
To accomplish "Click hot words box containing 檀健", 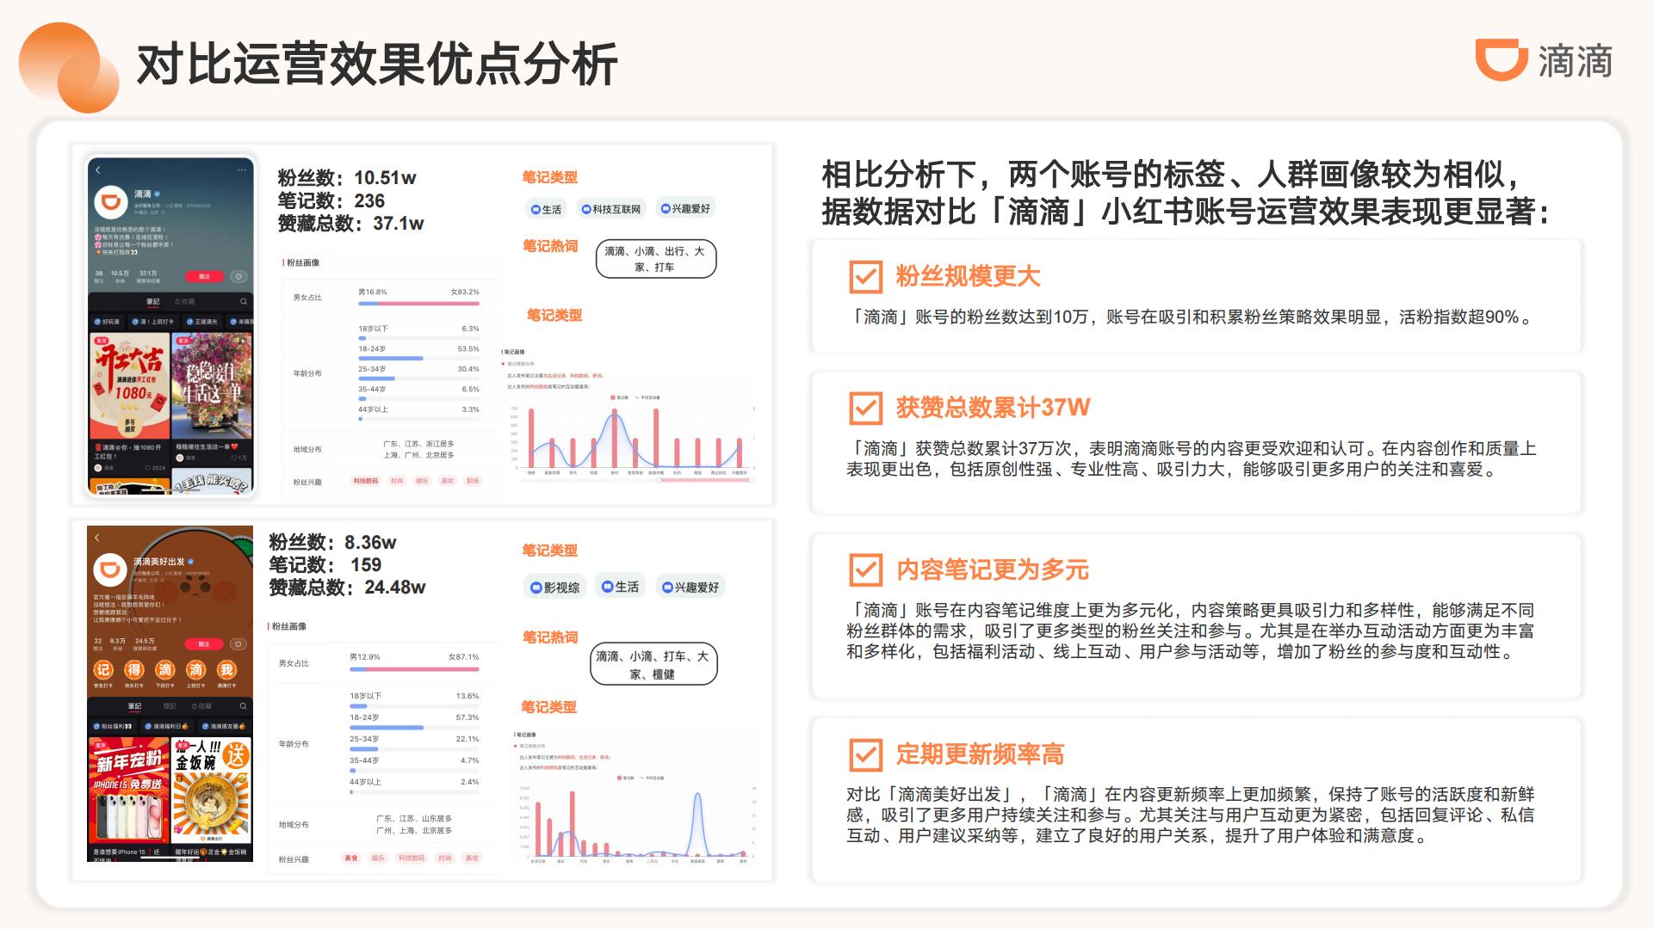I will (x=653, y=664).
